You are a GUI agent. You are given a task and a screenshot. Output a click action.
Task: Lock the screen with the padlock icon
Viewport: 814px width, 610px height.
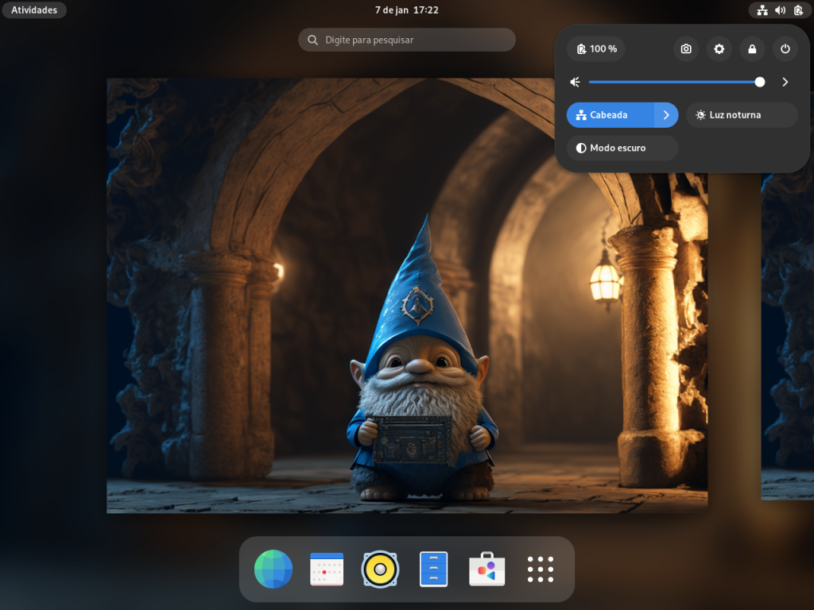point(752,48)
